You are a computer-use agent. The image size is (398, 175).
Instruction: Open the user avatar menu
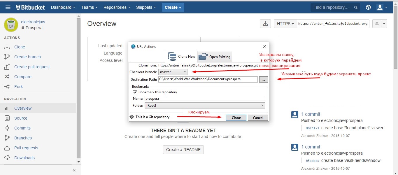[381, 7]
